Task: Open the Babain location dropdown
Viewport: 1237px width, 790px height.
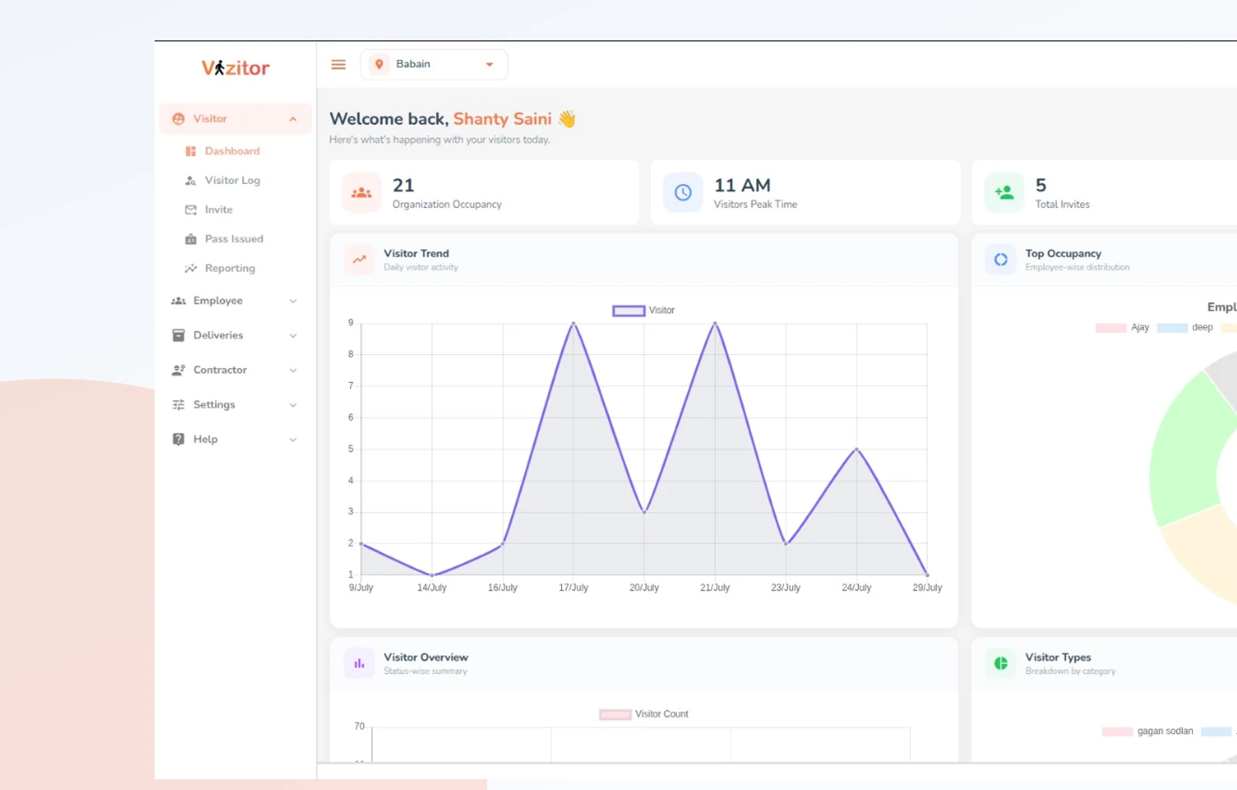Action: click(x=434, y=64)
